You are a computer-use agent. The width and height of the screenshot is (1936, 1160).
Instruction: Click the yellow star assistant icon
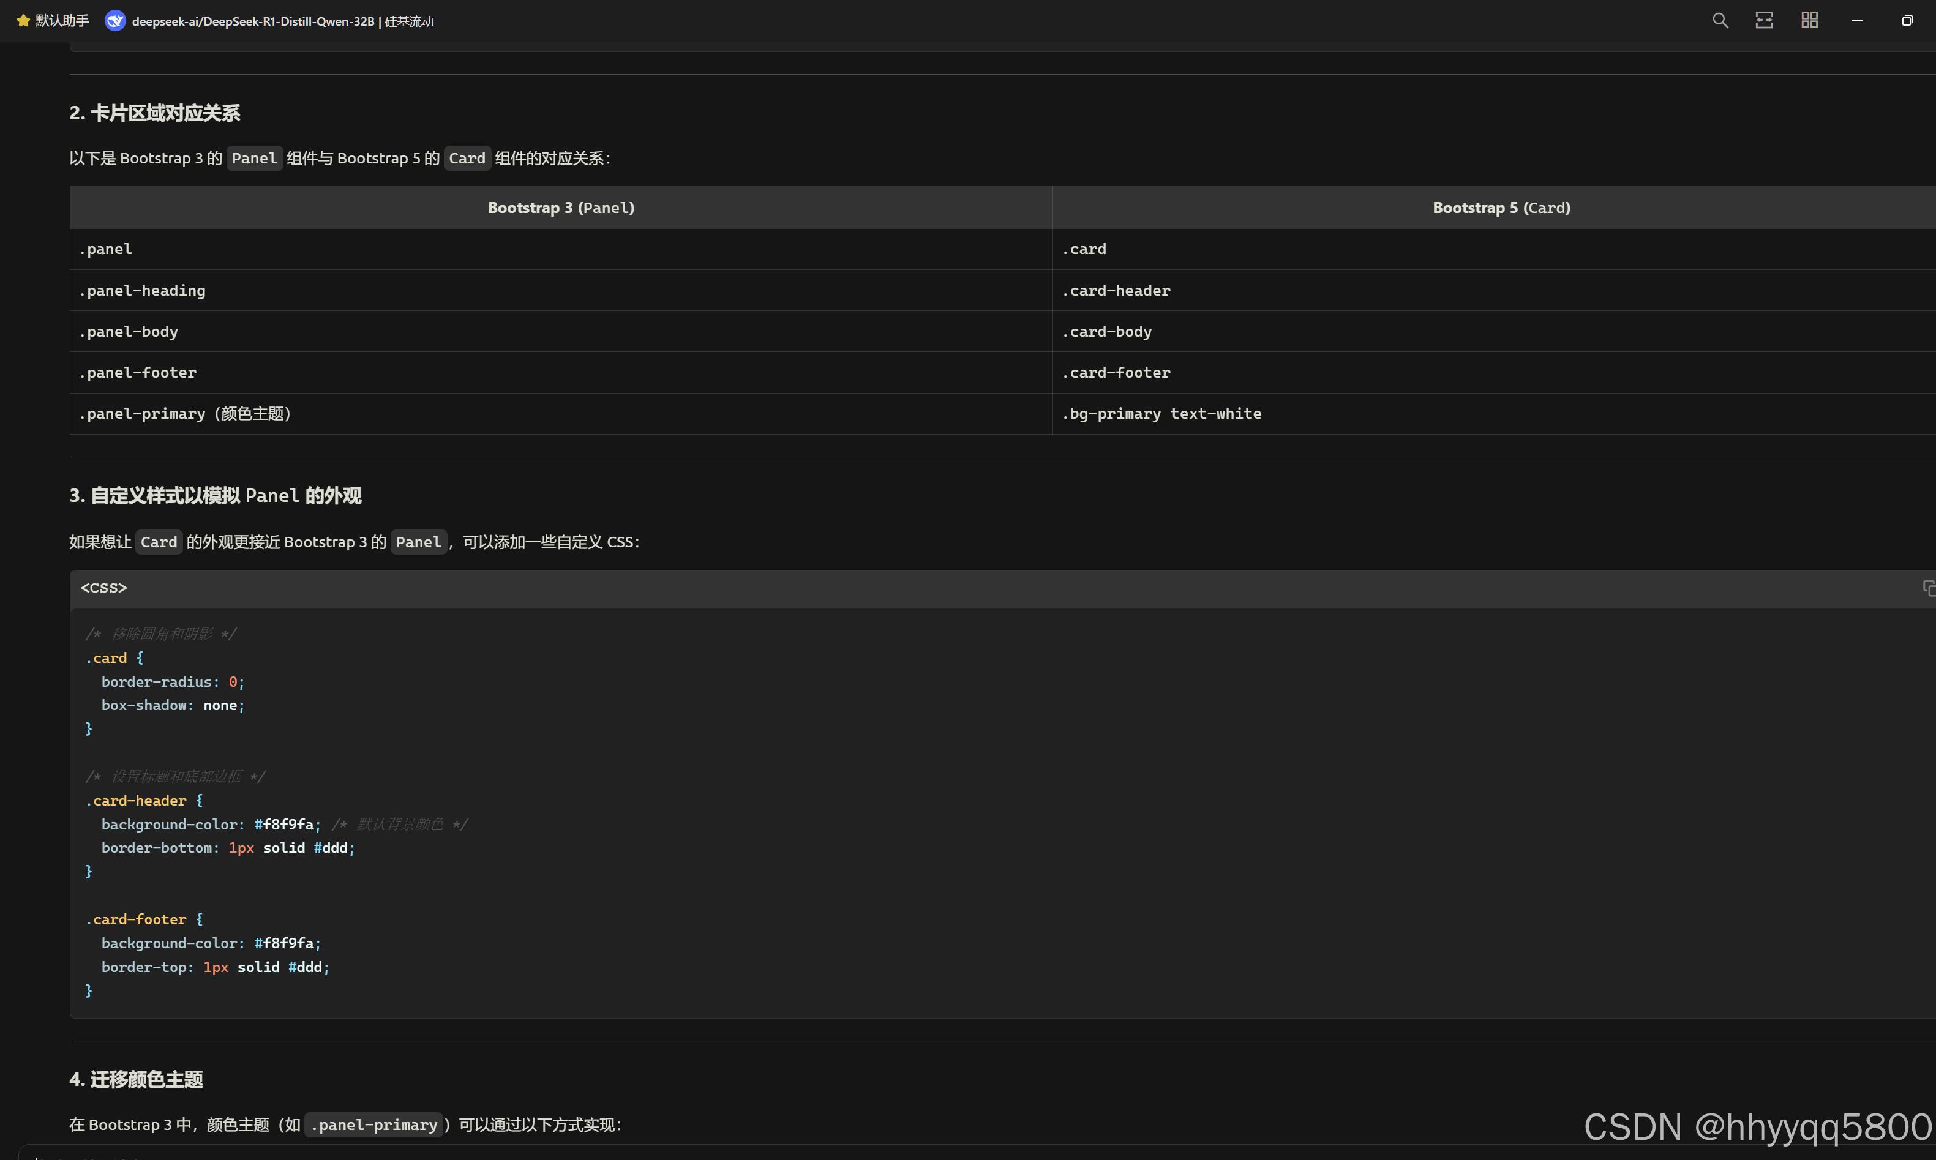pos(23,21)
